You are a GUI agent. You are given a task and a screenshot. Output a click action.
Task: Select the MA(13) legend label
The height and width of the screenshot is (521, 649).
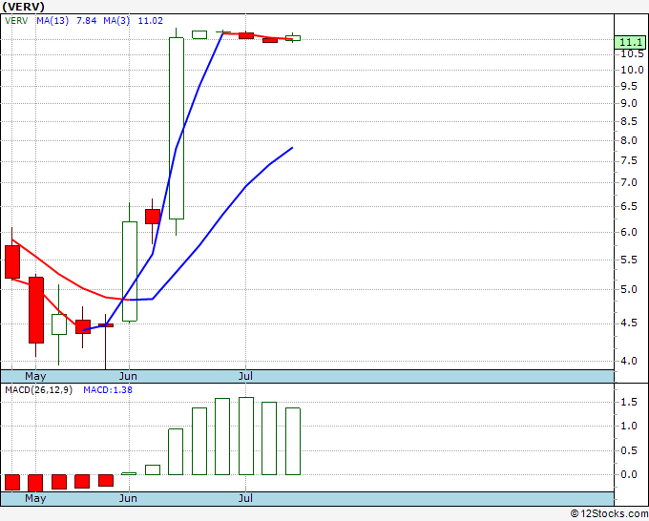pyautogui.click(x=52, y=21)
